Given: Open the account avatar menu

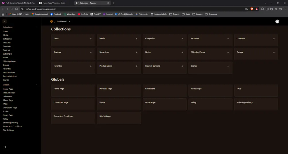Looking at the screenshot, I should 277,21.
